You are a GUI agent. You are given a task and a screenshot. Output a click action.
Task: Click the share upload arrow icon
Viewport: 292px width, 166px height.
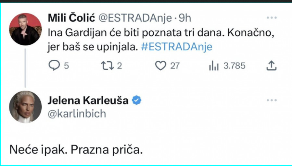pyautogui.click(x=271, y=66)
